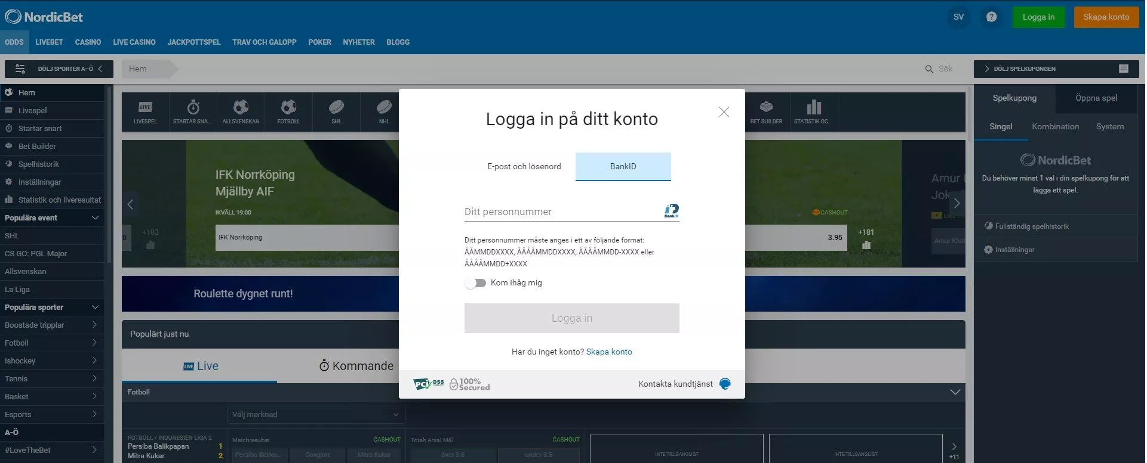
Task: Click the Kontakta kundtjänst chat icon
Action: (725, 384)
